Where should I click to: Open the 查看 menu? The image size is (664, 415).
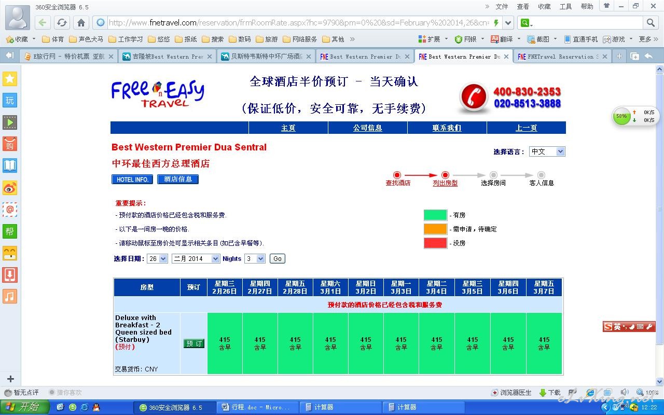coord(523,7)
